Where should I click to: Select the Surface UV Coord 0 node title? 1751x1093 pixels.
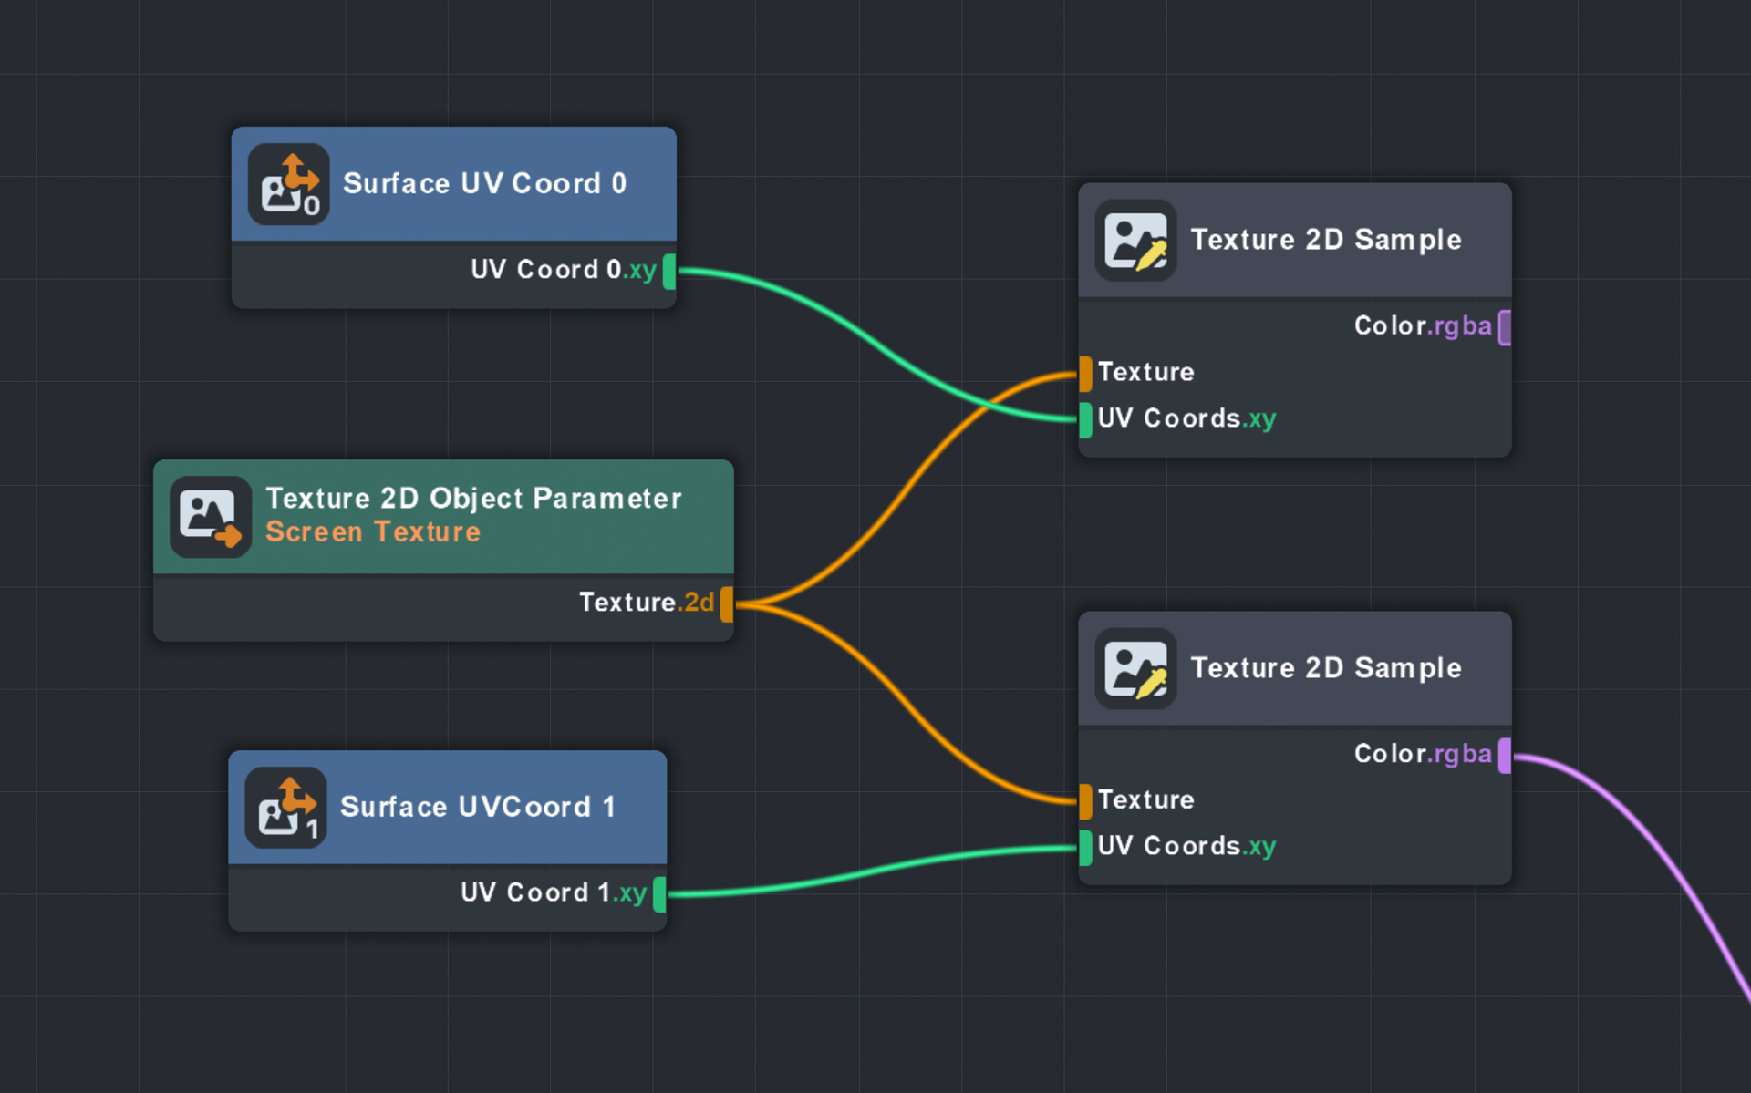pyautogui.click(x=484, y=184)
